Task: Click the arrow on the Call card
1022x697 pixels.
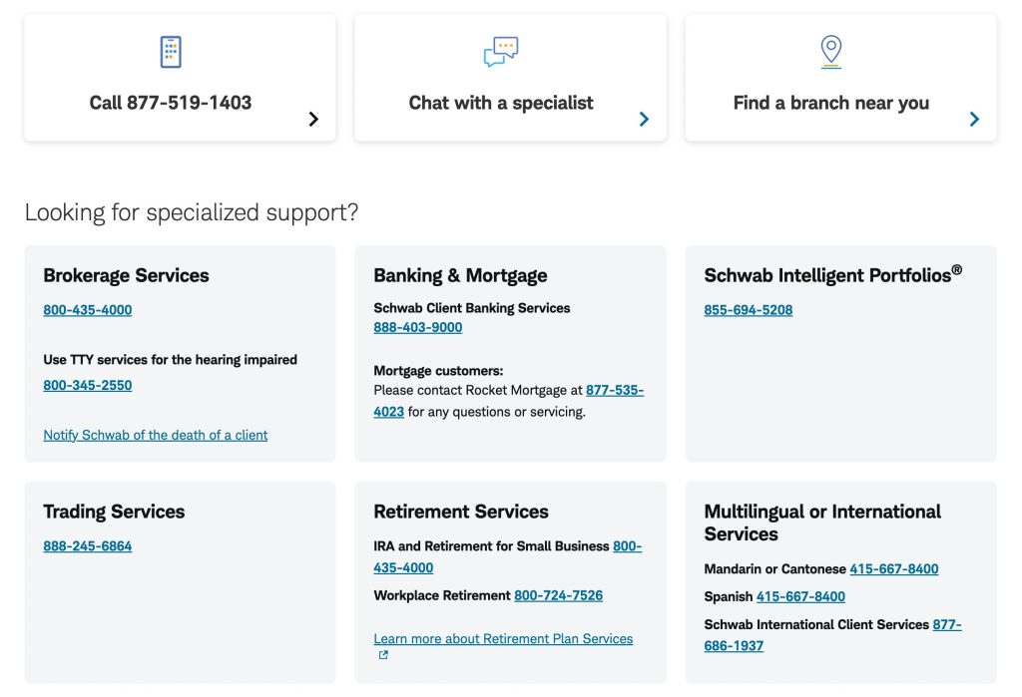Action: pos(313,120)
